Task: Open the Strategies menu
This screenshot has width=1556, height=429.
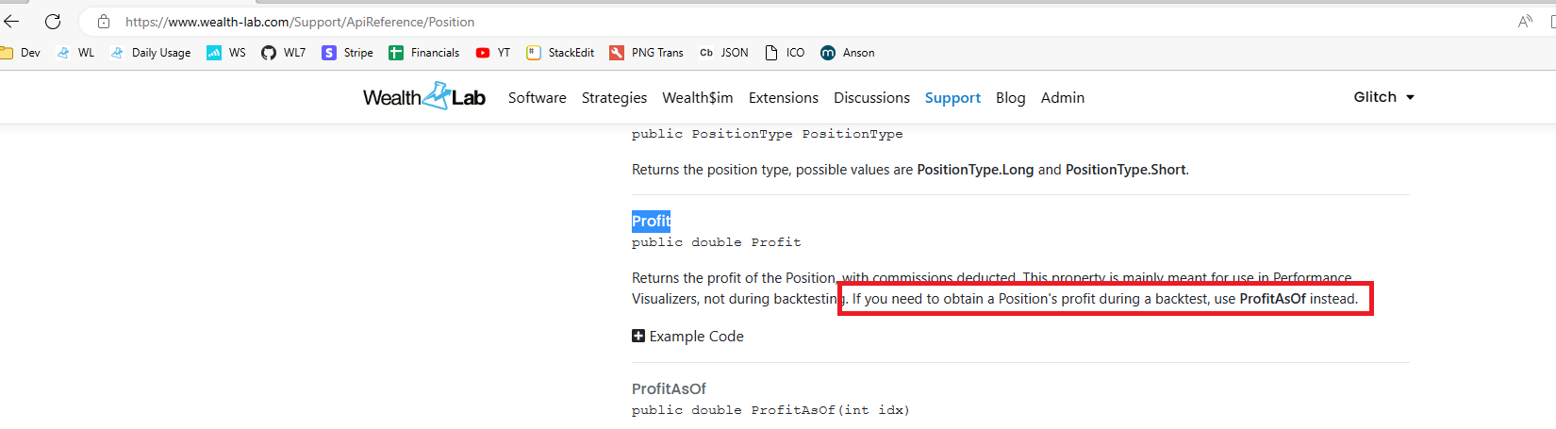Action: coord(614,98)
